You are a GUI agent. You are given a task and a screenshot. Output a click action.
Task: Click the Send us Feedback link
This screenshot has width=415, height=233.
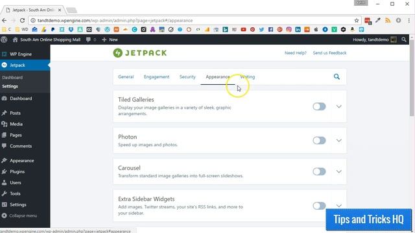[x=329, y=53]
